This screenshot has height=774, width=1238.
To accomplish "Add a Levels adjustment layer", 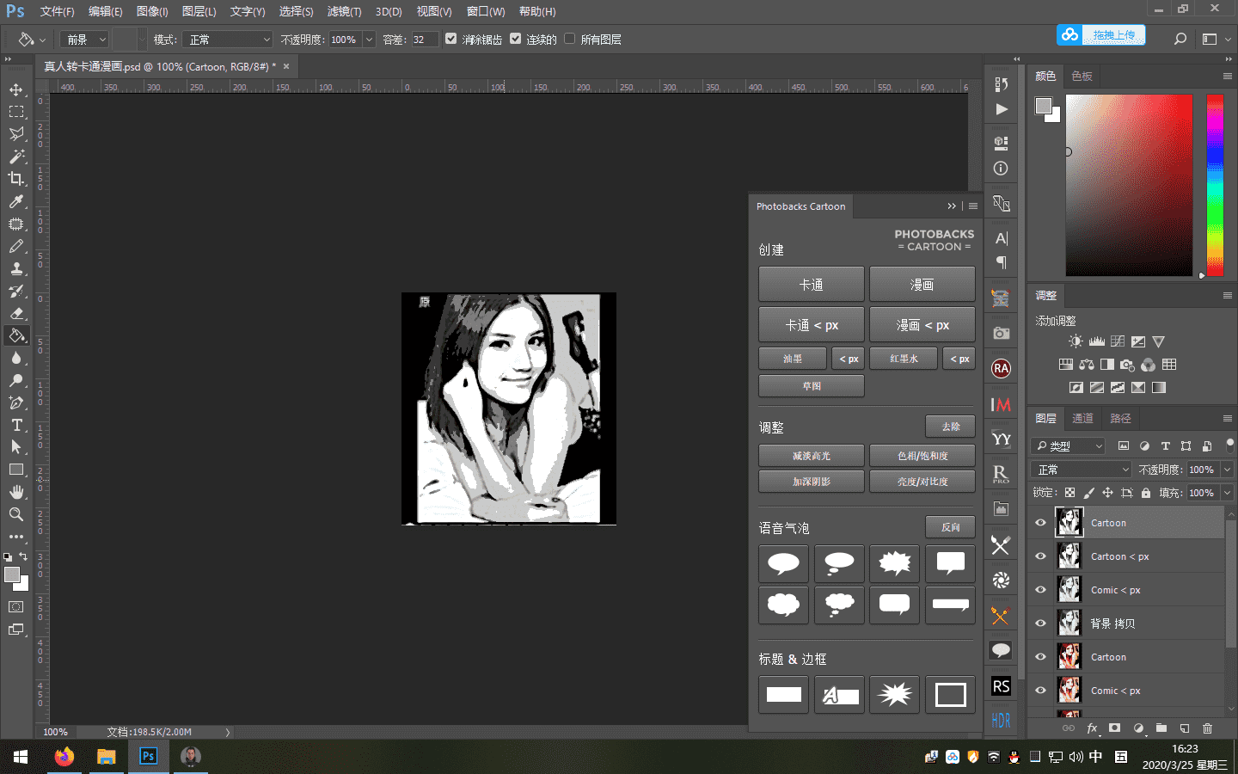I will (1097, 341).
